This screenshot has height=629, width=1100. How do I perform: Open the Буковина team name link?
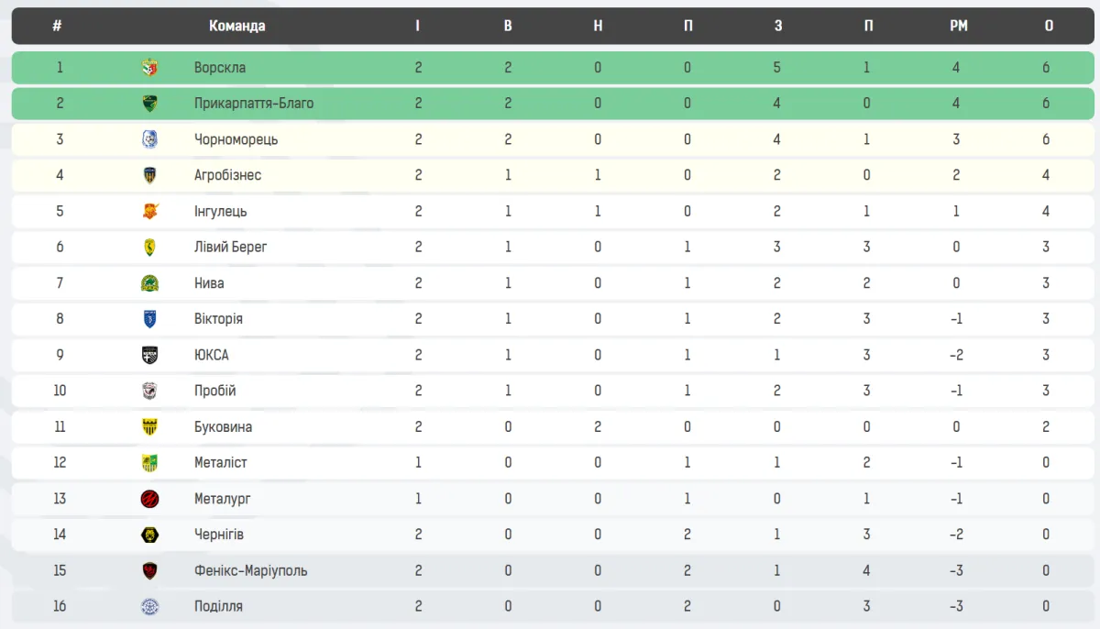point(223,427)
